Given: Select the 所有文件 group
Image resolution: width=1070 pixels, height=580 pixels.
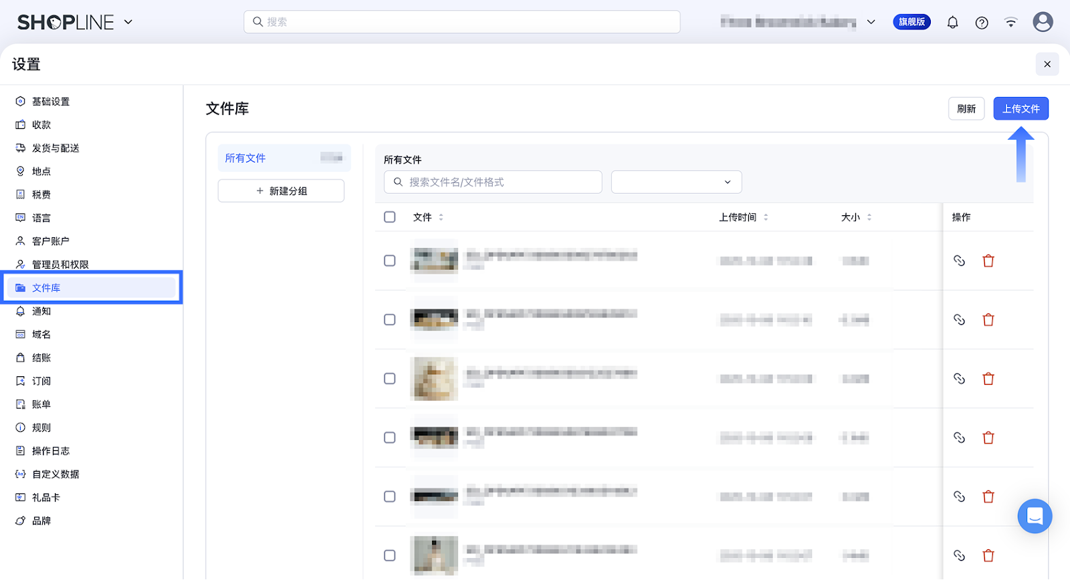Looking at the screenshot, I should 284,158.
